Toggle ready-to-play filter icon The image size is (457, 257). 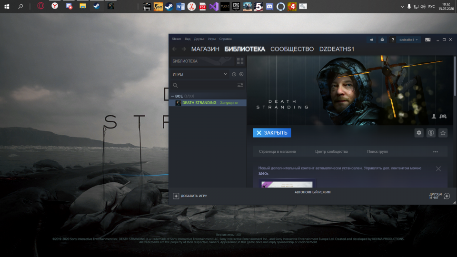pyautogui.click(x=241, y=74)
